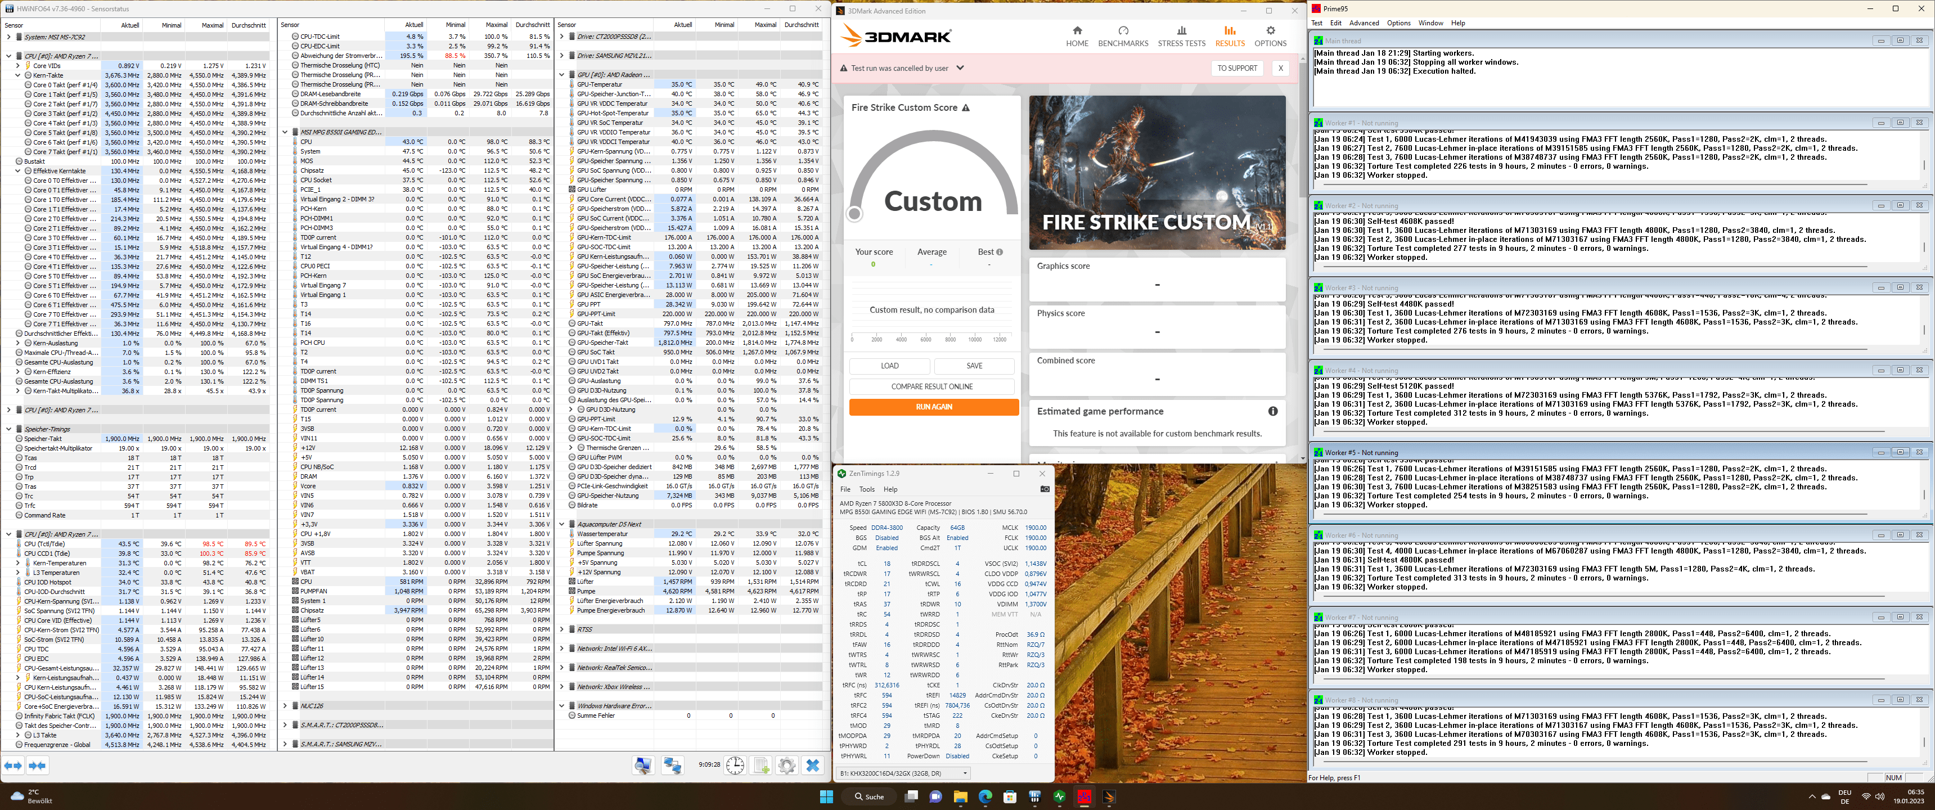The width and height of the screenshot is (1935, 810).
Task: Expand 'Test run was cancelled' message chevron
Action: point(959,67)
